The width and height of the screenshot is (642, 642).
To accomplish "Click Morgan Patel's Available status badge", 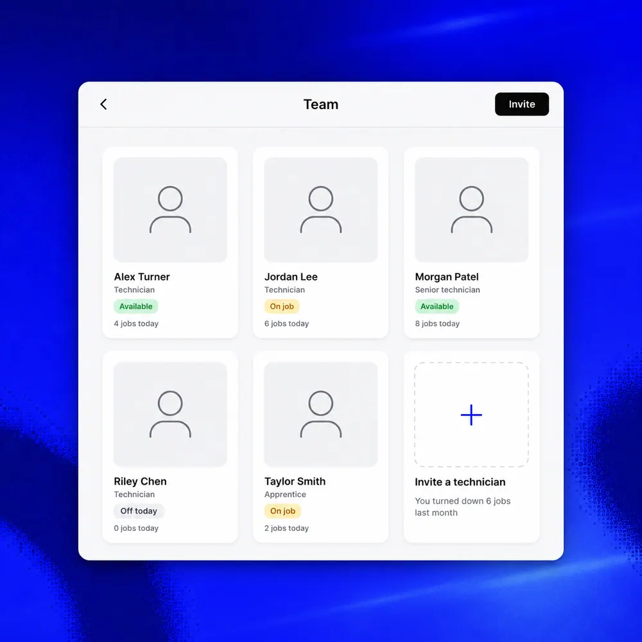I will coord(437,306).
